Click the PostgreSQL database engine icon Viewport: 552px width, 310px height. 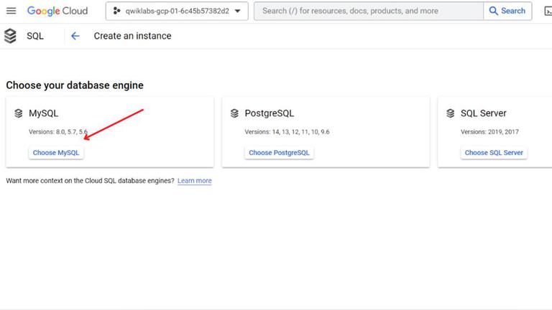[x=234, y=113]
